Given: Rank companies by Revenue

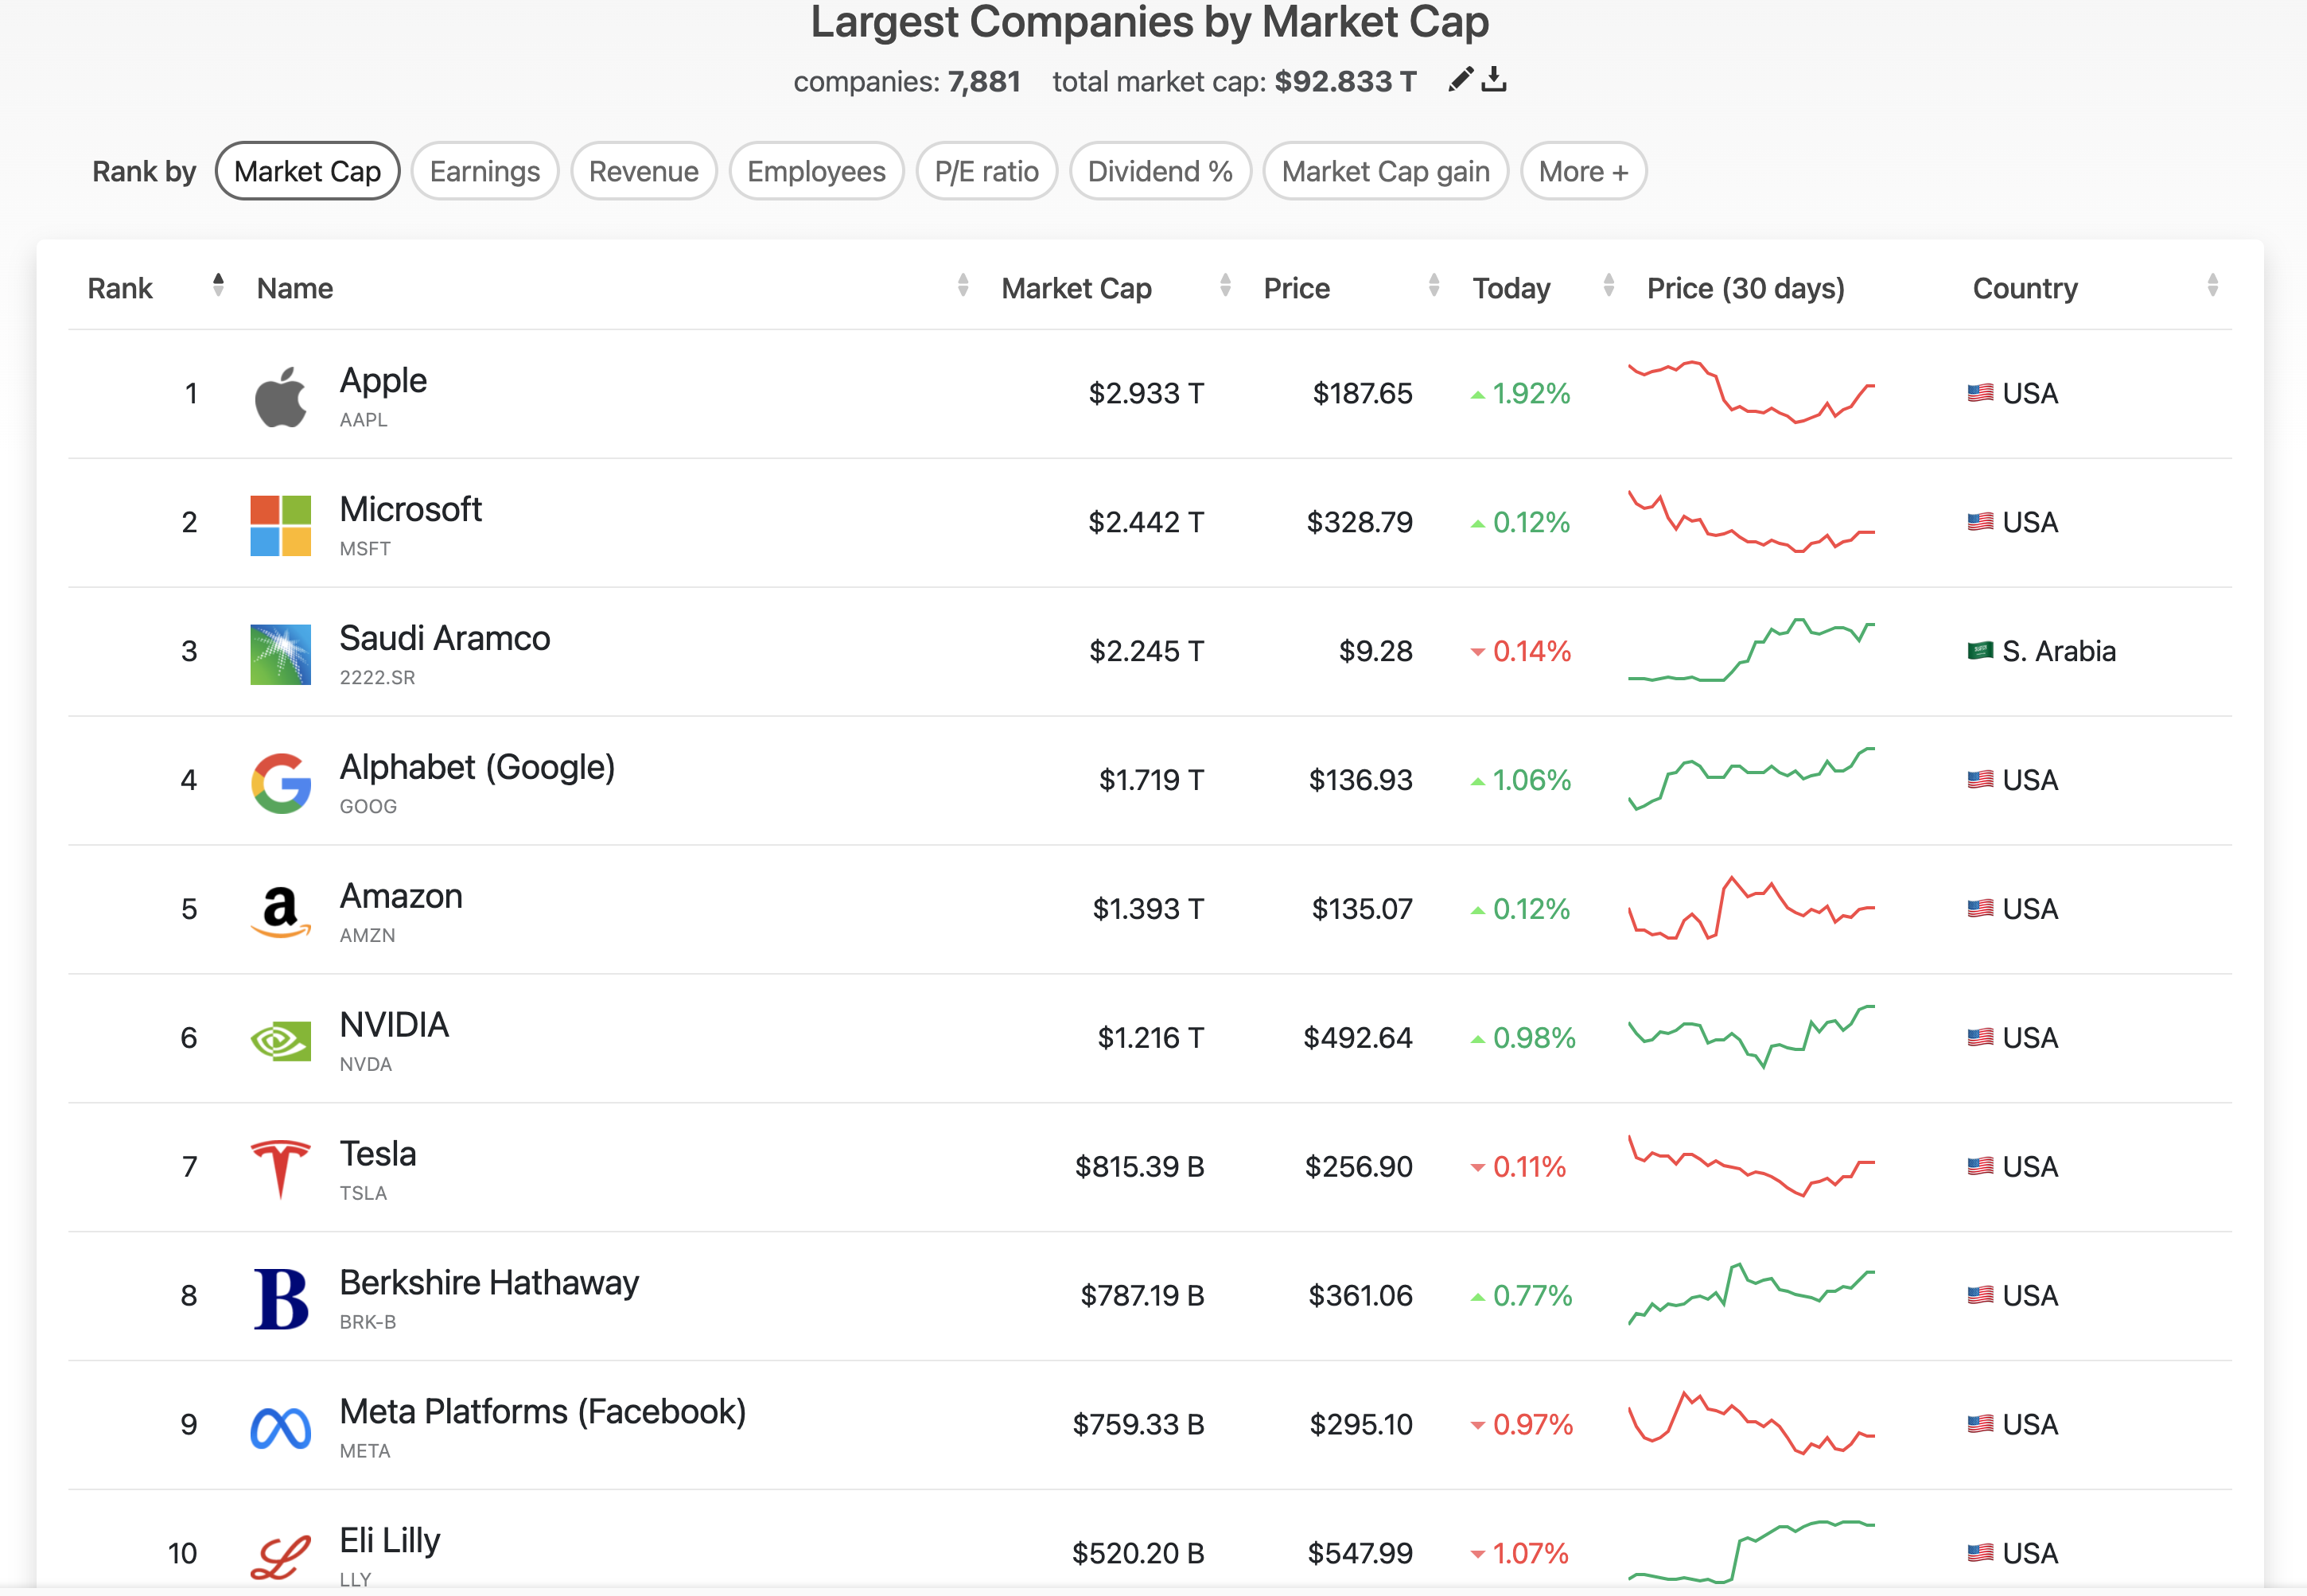Looking at the screenshot, I should click(643, 171).
